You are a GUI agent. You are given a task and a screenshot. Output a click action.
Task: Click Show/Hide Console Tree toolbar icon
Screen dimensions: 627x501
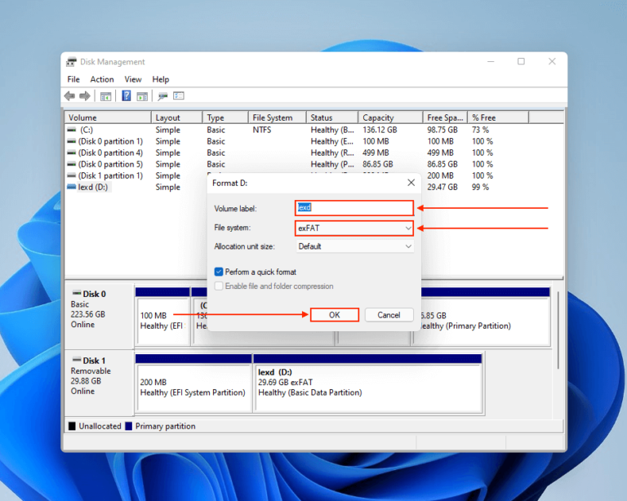click(x=105, y=96)
